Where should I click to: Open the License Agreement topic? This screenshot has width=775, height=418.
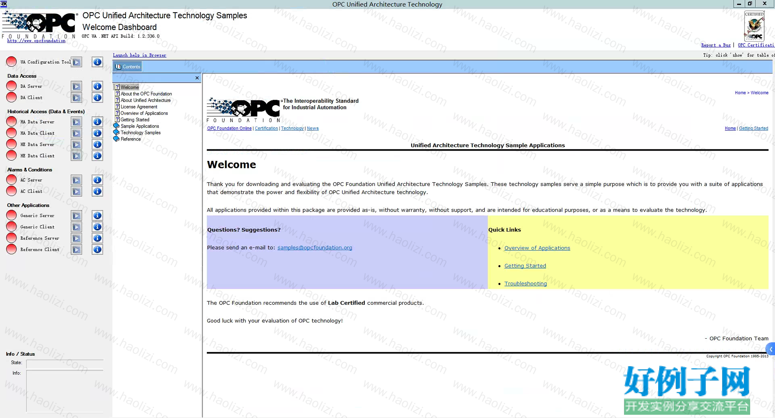coord(139,106)
